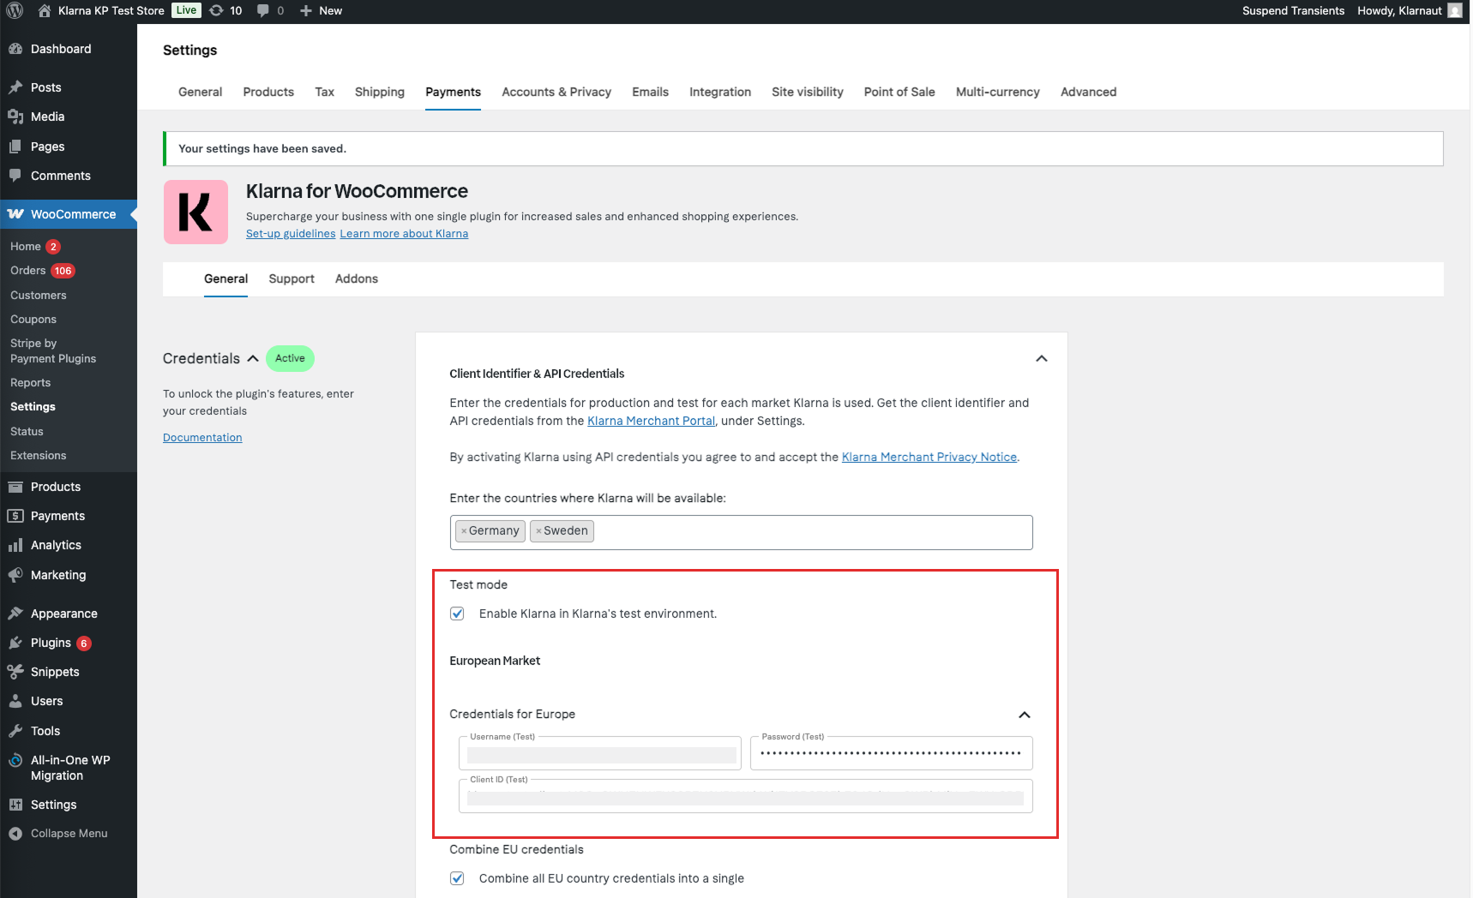Open the updates icon showing 10
Image resolution: width=1473 pixels, height=898 pixels.
pos(217,10)
